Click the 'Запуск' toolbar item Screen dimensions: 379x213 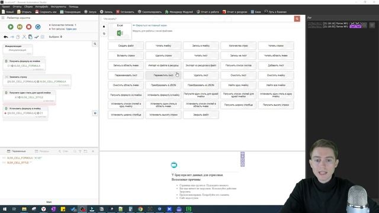[x=90, y=12]
